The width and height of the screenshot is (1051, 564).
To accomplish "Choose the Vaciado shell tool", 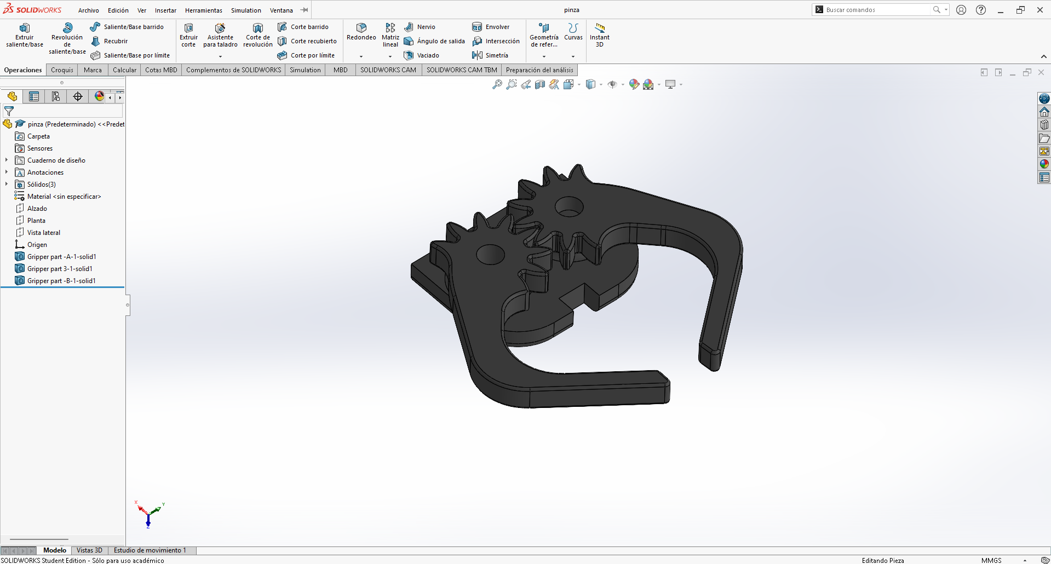I will point(422,55).
